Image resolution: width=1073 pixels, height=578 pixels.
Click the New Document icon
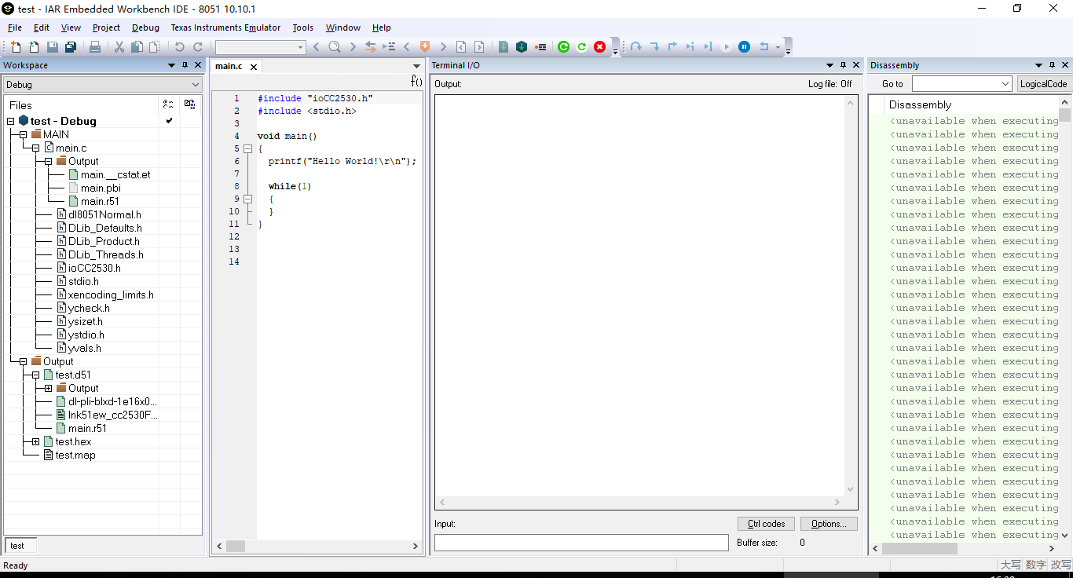coord(16,47)
